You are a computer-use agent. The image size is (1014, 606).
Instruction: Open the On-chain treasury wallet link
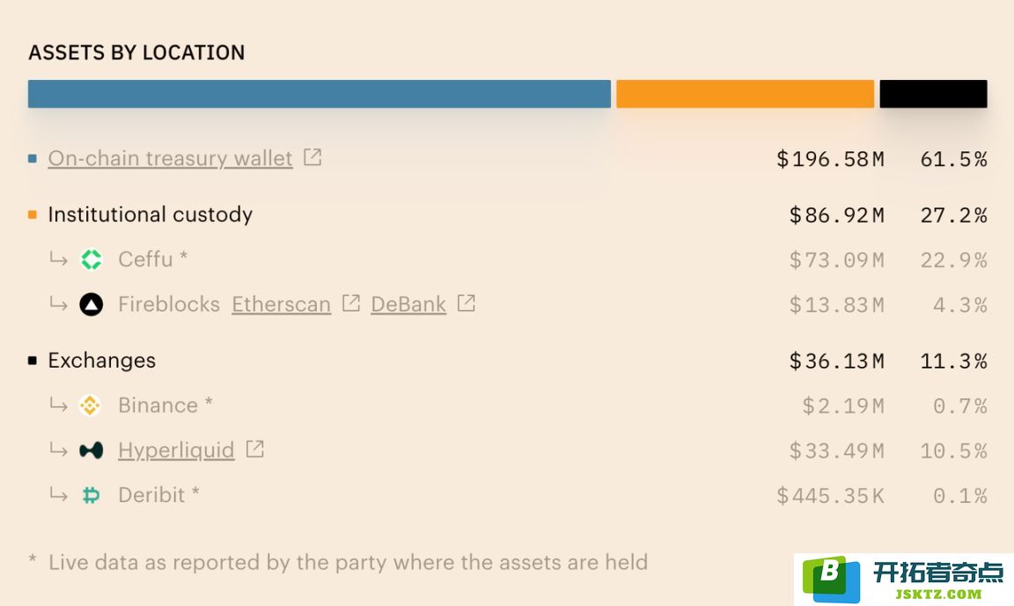(x=170, y=158)
